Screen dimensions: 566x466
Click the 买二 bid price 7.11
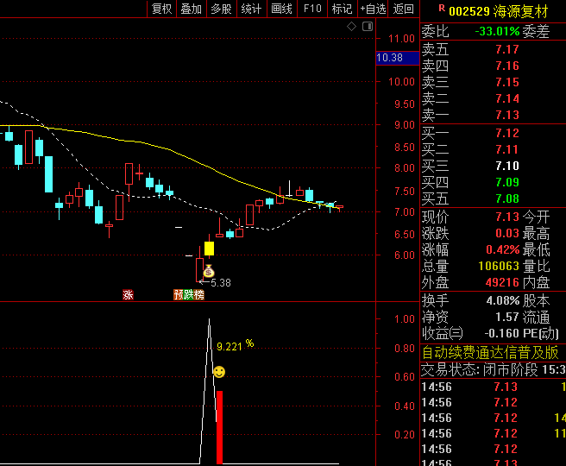(x=507, y=149)
